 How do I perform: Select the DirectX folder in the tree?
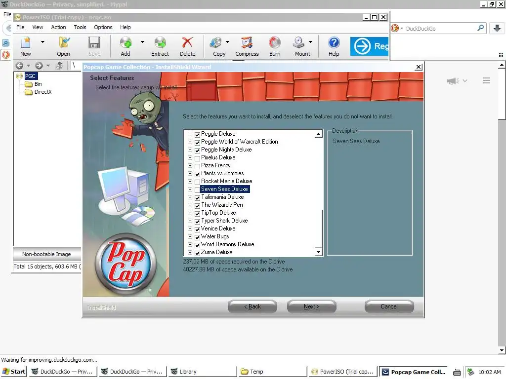click(x=43, y=92)
